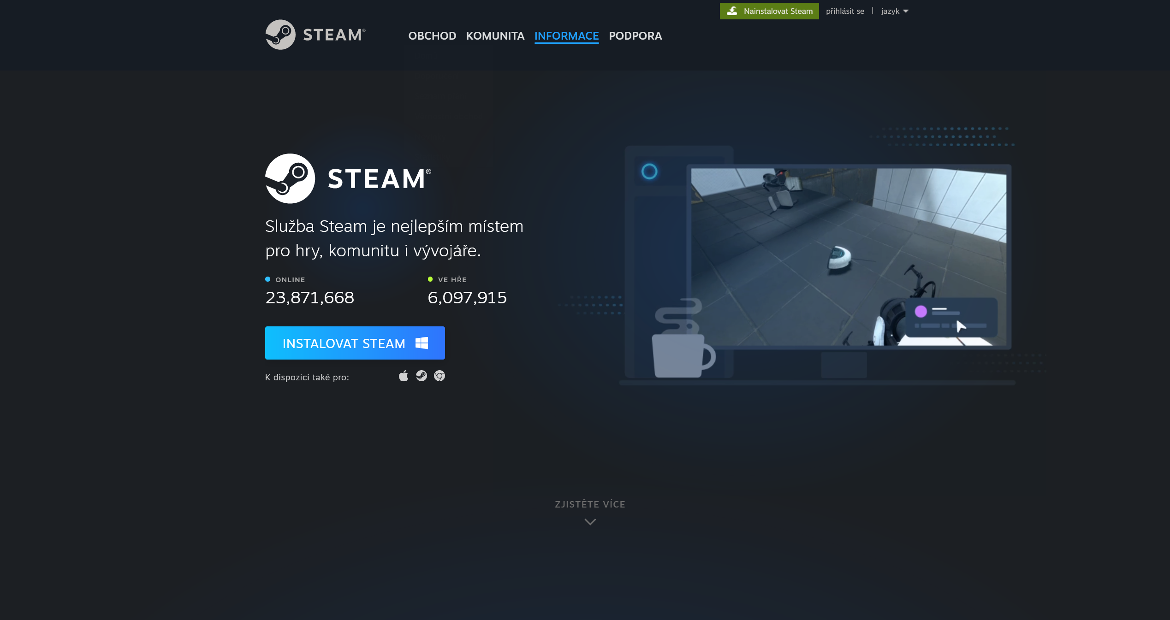Click the in-game count 6,097,915
This screenshot has height=620, width=1170.
click(x=467, y=298)
